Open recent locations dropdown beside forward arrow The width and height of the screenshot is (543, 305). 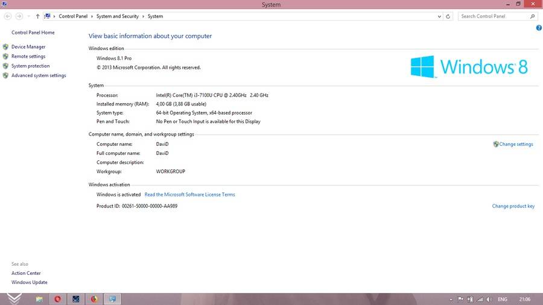pos(28,16)
